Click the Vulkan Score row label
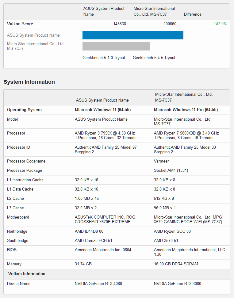Image resolution: width=234 pixels, height=298 pixels. 20,24
